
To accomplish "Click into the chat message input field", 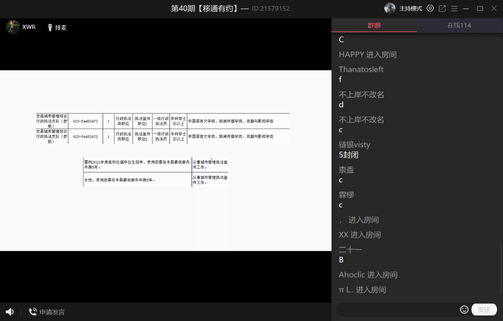I will coord(396,310).
